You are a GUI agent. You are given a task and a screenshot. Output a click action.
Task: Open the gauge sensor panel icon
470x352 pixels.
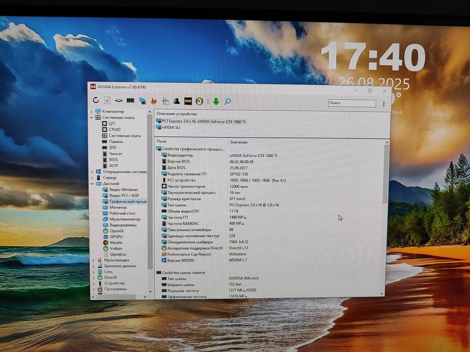point(199,102)
